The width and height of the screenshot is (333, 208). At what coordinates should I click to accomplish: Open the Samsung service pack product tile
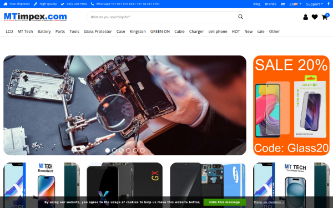pos(208,185)
